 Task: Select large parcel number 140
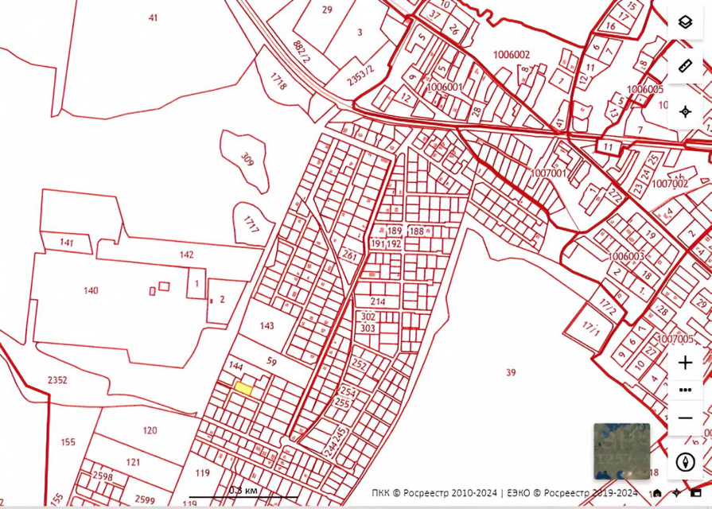click(x=91, y=291)
